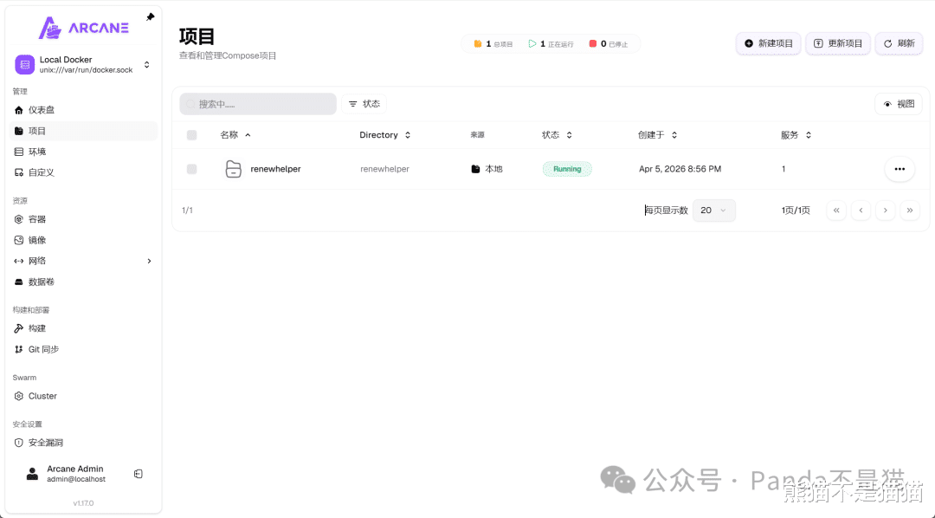Sort by 服务 column
The image size is (935, 518).
click(x=796, y=135)
